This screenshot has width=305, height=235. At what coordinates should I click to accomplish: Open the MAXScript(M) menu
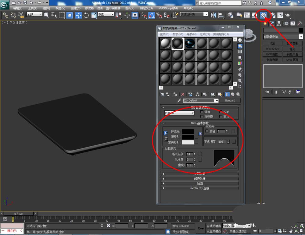(x=168, y=8)
